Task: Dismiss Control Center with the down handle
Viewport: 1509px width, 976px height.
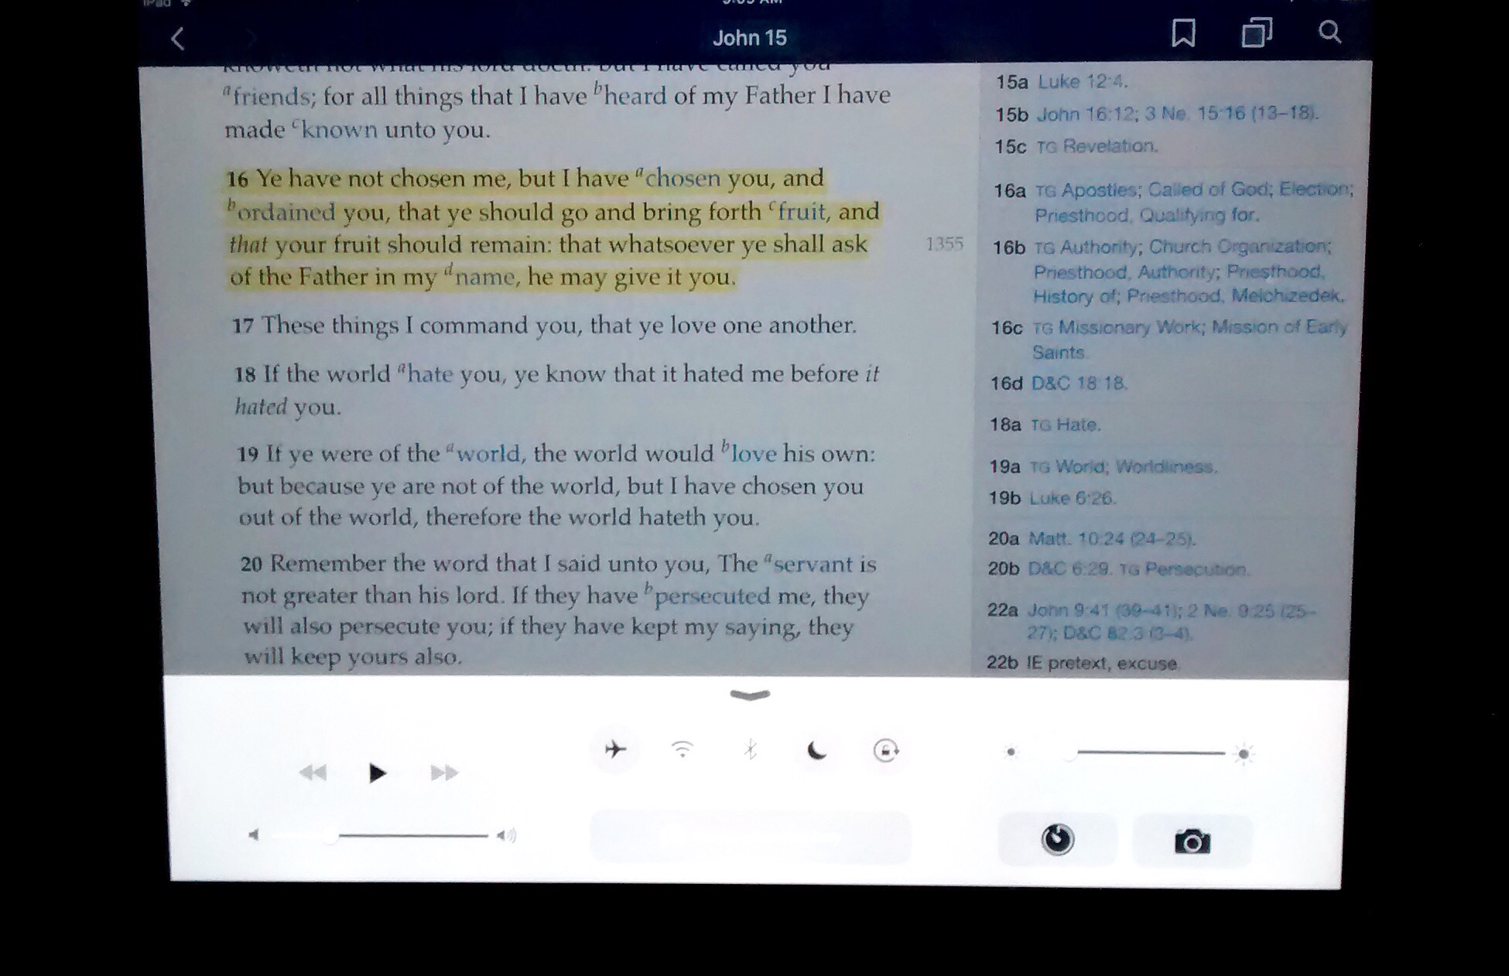Action: pos(750,694)
